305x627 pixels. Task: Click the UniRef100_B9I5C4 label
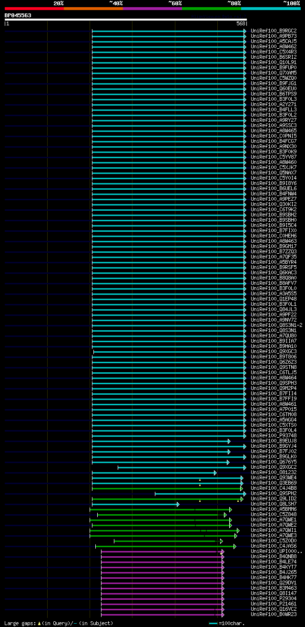pyautogui.click(x=274, y=225)
